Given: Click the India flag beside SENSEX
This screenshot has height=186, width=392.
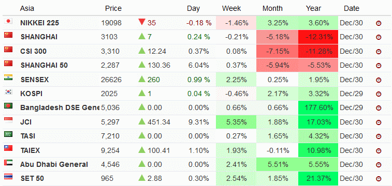Looking at the screenshot, I should point(8,78).
